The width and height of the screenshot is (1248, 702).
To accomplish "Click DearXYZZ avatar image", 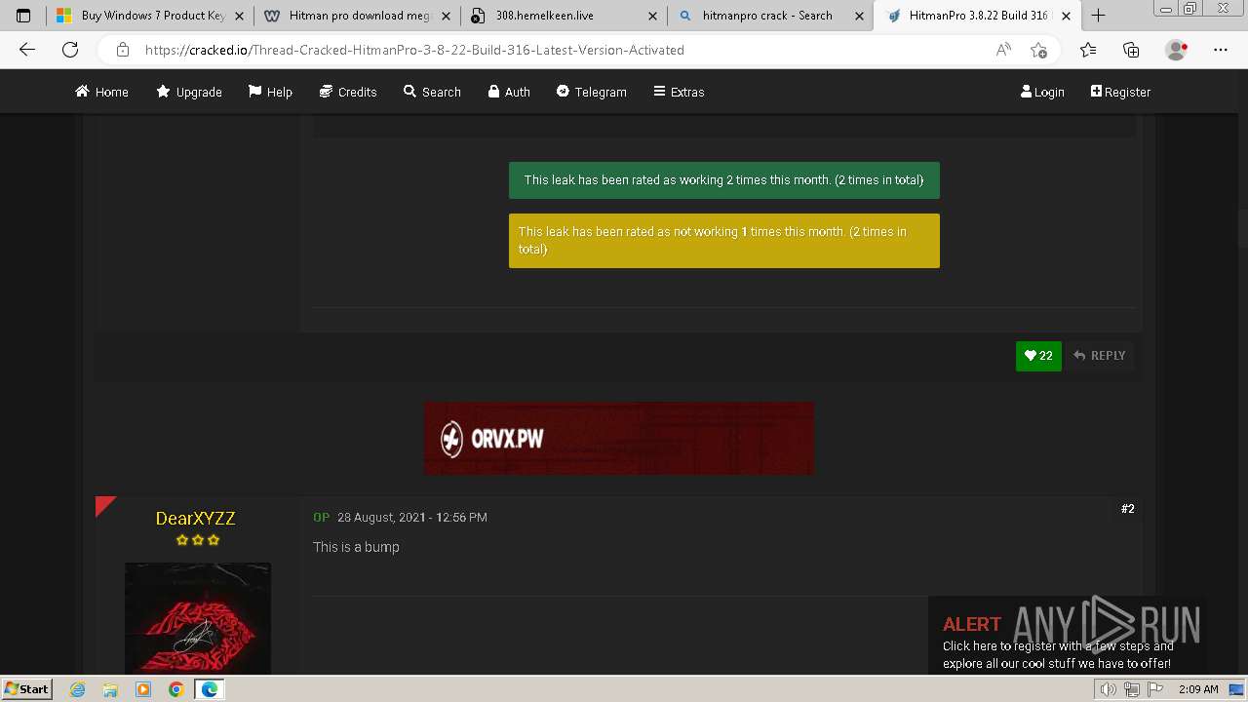I will pos(198,618).
